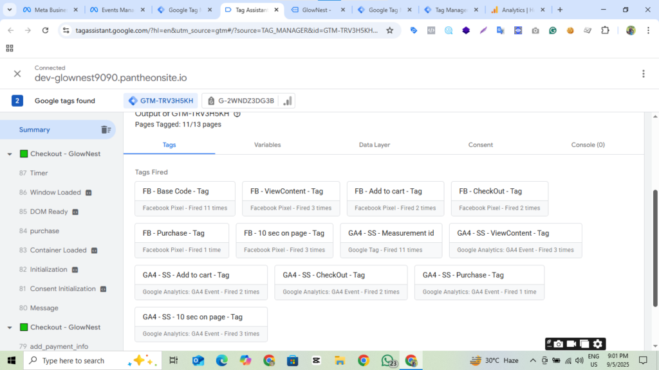The width and height of the screenshot is (659, 370).
Task: Select event 81 Consent Initialization
Action: click(58, 288)
